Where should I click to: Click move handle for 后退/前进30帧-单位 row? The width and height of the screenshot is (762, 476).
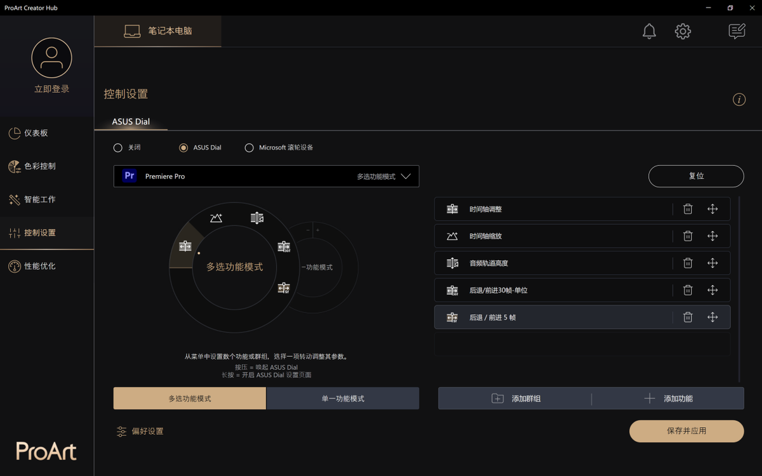[x=712, y=290]
